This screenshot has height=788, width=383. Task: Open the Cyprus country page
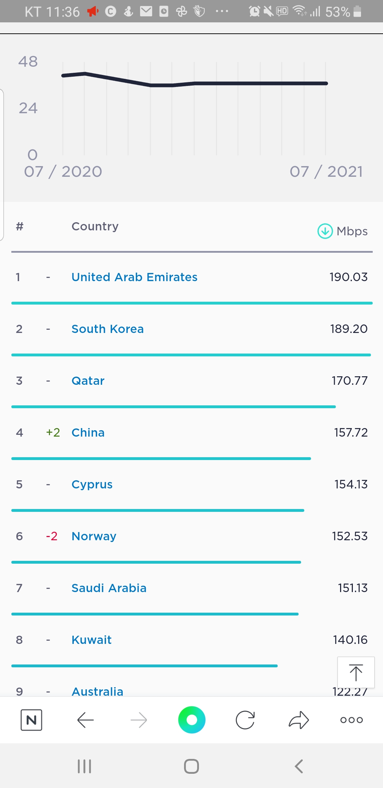92,485
